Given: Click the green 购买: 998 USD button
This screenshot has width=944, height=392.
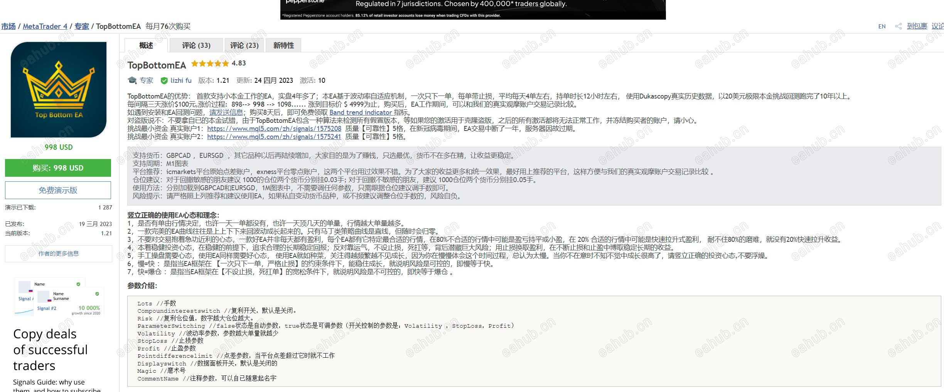Looking at the screenshot, I should tap(58, 168).
